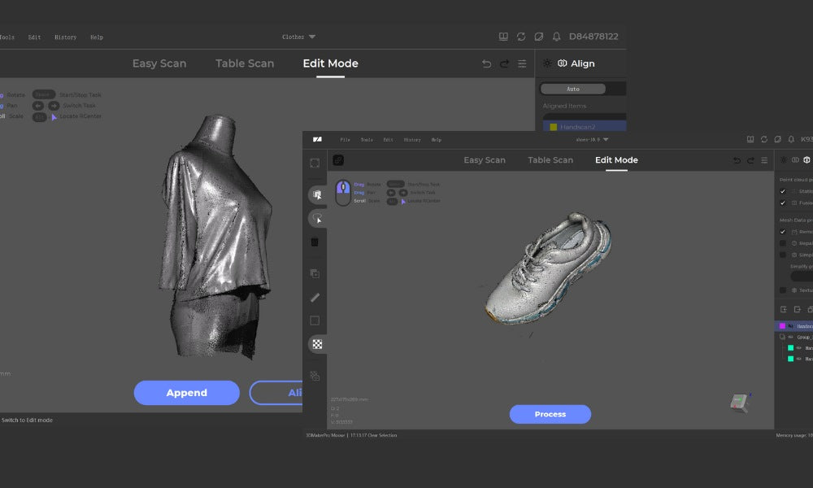Click the trash delete tool in left sidebar
This screenshot has width=813, height=488.
click(315, 242)
